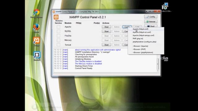The height and width of the screenshot is (111, 198).
Task: Click the FileZilla Admin button
Action: [x=117, y=36]
